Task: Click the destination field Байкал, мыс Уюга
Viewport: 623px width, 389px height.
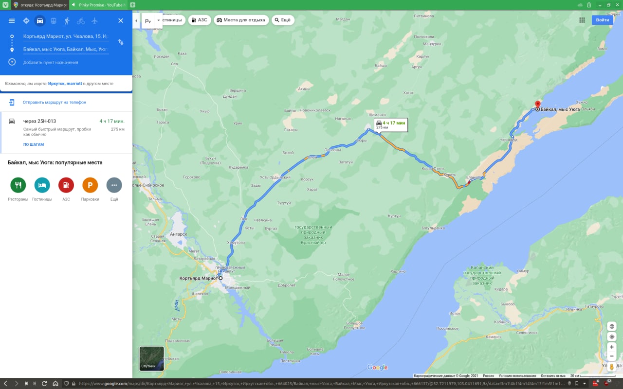Action: click(66, 50)
